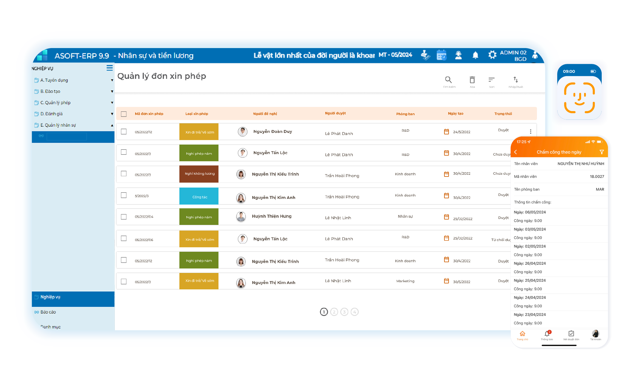Click the Nhập/Xuất import-export arrows icon
622x376 pixels.
pos(516,80)
